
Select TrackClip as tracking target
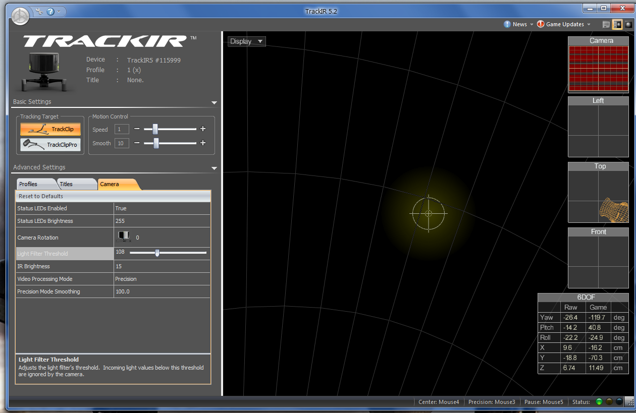pos(50,129)
